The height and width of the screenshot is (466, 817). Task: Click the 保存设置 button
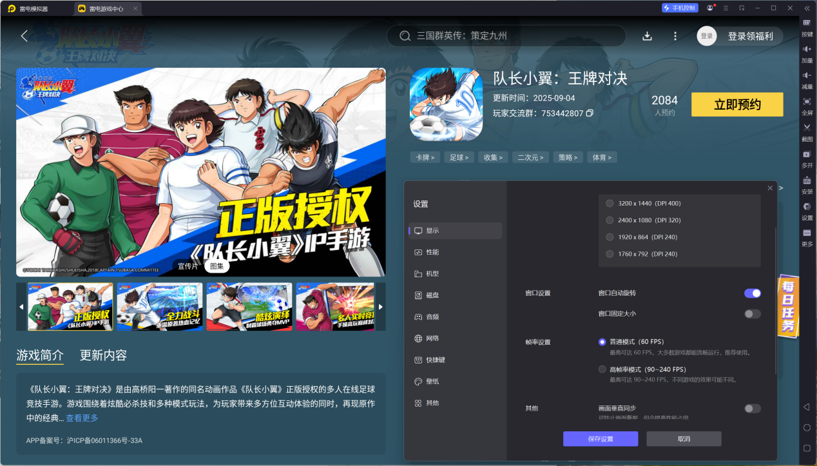600,439
